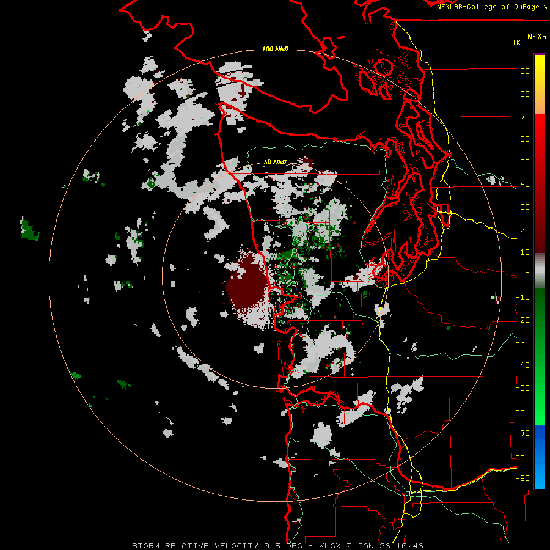The image size is (550, 550).
Task: Click the 80 value on the velocity scale
Action: [525, 94]
